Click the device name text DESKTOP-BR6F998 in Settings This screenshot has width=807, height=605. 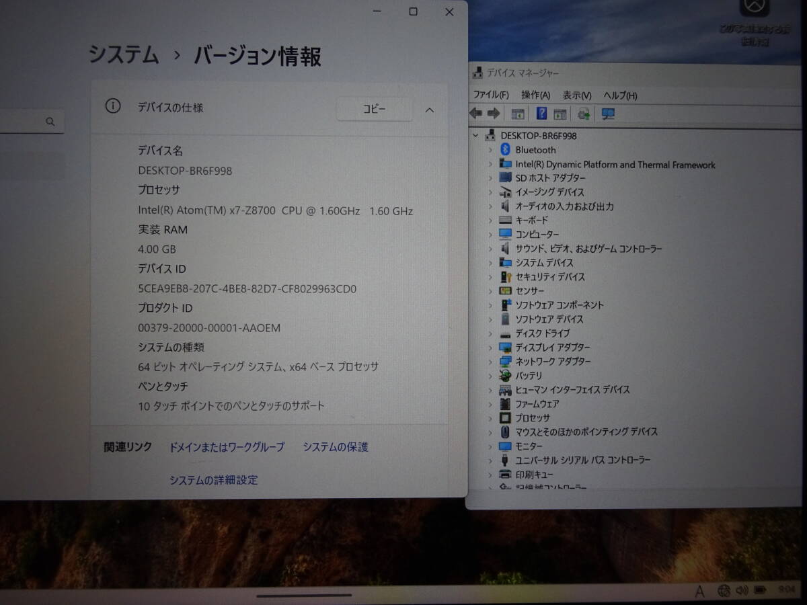pos(185,171)
